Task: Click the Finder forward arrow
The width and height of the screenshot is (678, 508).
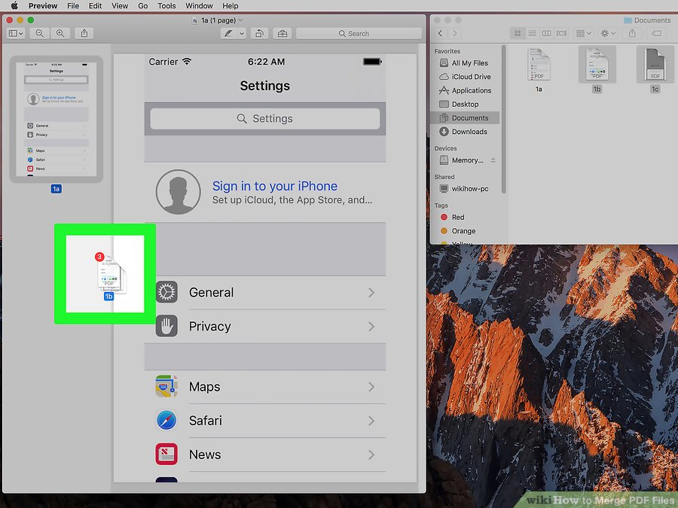Action: (454, 33)
